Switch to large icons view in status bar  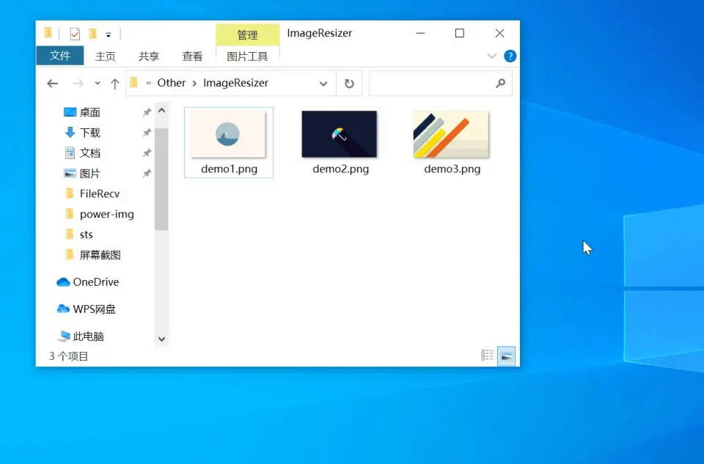(506, 356)
